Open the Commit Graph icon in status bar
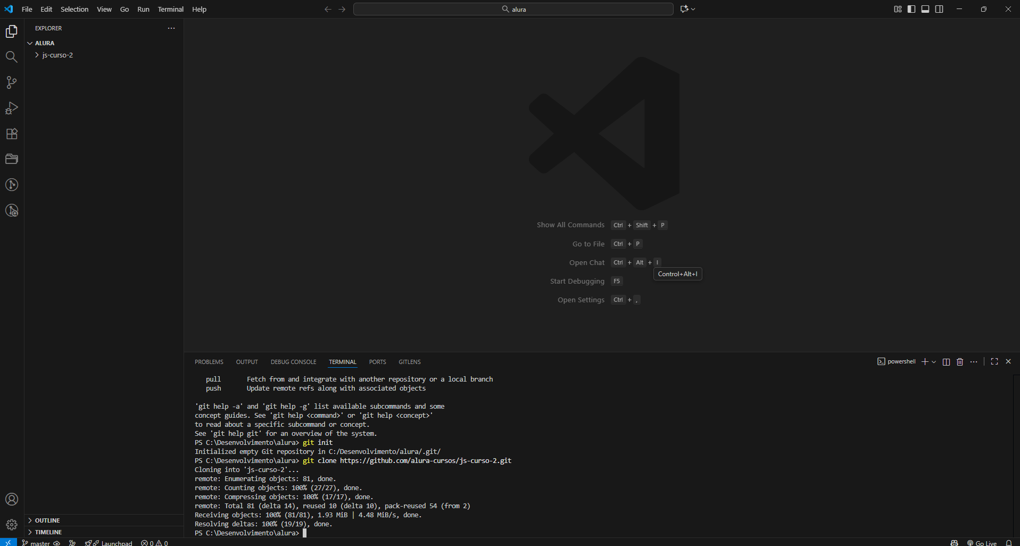 [x=72, y=543]
